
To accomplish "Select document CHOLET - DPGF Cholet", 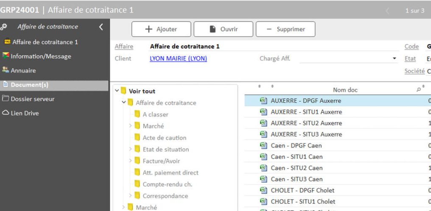I will pos(302,190).
